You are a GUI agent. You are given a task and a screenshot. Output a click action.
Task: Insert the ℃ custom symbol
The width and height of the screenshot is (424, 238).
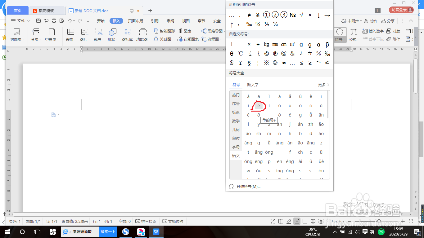click(x=240, y=54)
